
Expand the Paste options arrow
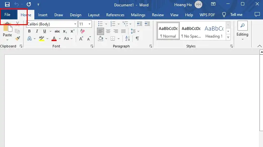pos(7,40)
